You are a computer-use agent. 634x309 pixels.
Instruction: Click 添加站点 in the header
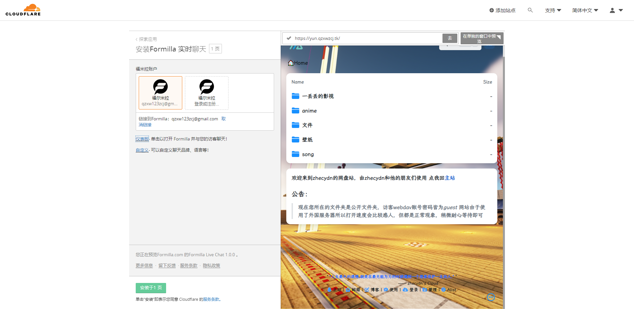coord(502,11)
